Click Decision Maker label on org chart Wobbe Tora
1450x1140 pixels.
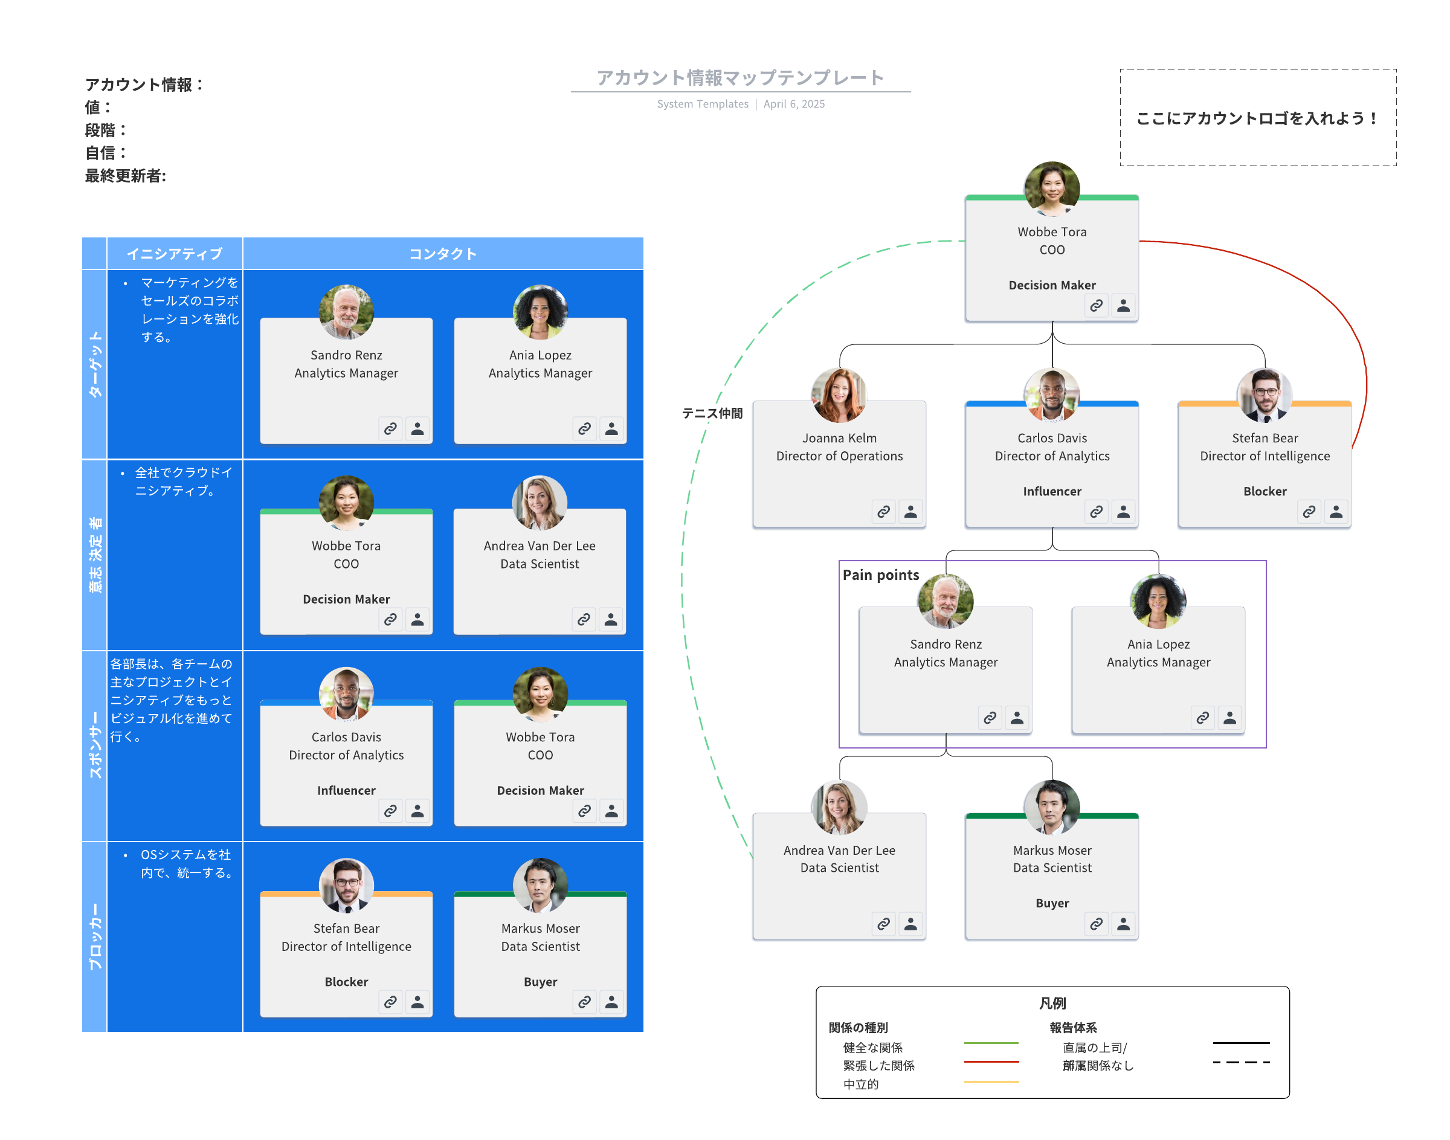pos(1052,285)
